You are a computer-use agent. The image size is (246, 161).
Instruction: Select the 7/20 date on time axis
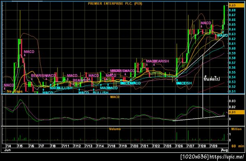pos(134,146)
